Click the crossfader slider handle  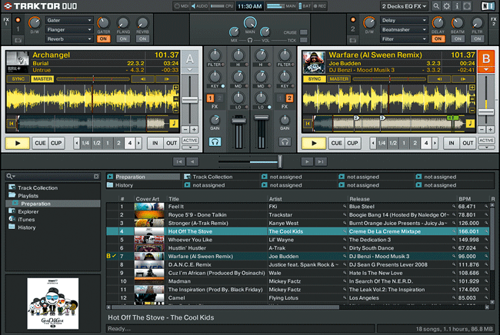tap(280, 161)
